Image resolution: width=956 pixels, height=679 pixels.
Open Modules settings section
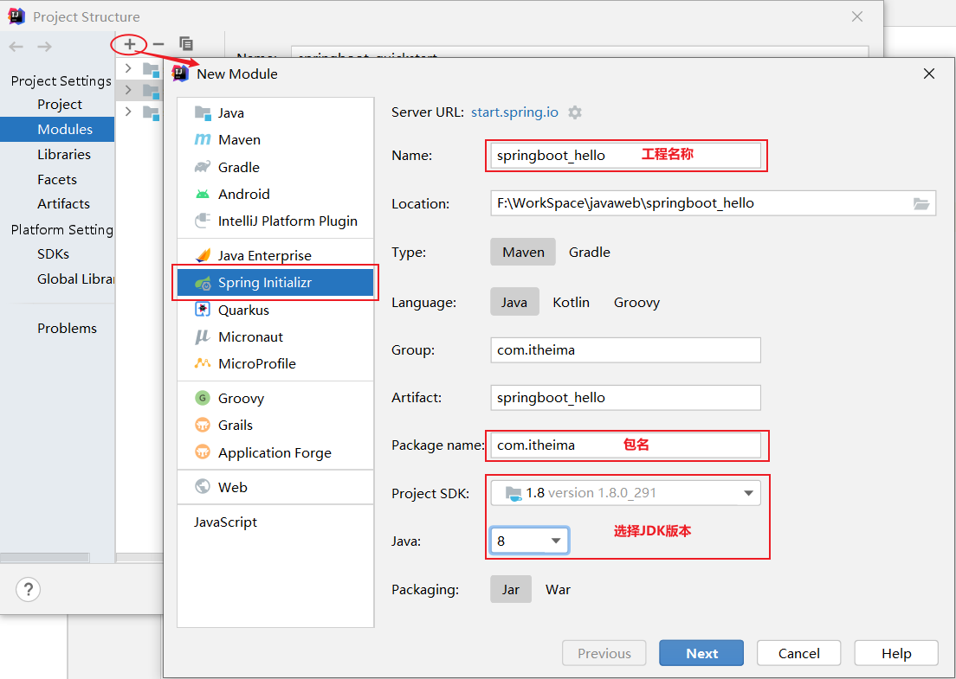(57, 129)
